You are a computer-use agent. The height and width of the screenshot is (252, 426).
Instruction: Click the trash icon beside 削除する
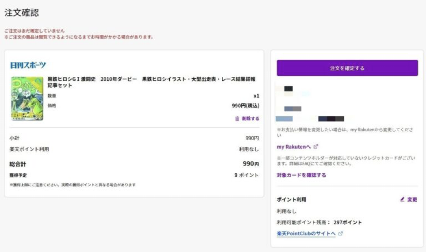(237, 118)
